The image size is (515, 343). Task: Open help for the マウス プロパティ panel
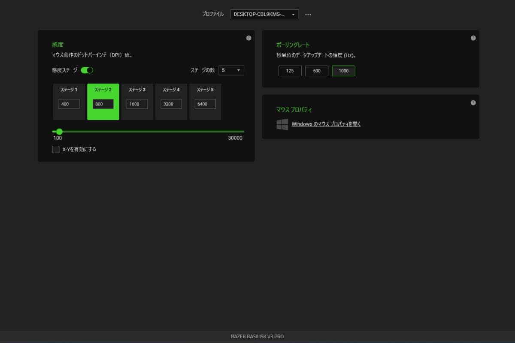pos(473,102)
